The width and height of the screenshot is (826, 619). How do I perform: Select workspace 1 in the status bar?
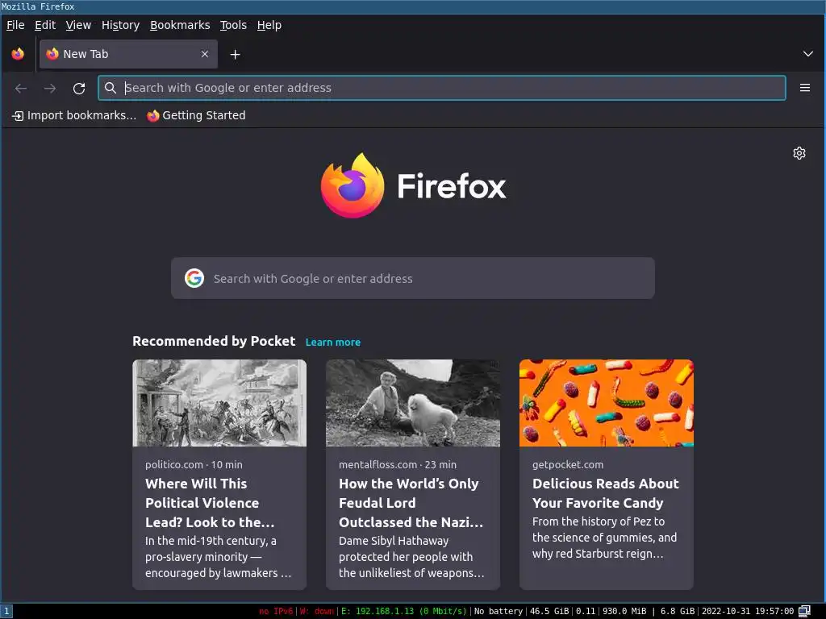[x=6, y=612]
